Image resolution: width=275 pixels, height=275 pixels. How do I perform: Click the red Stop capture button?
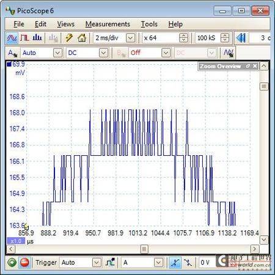coord(24,262)
